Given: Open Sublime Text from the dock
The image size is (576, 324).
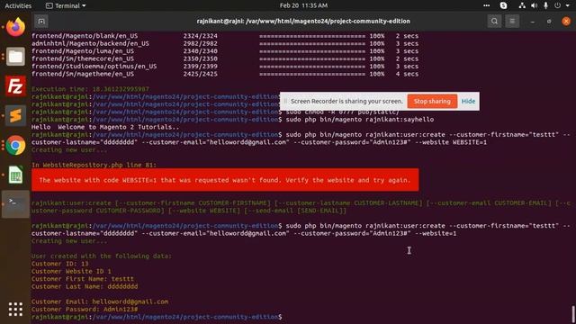Looking at the screenshot, I should pyautogui.click(x=15, y=116).
